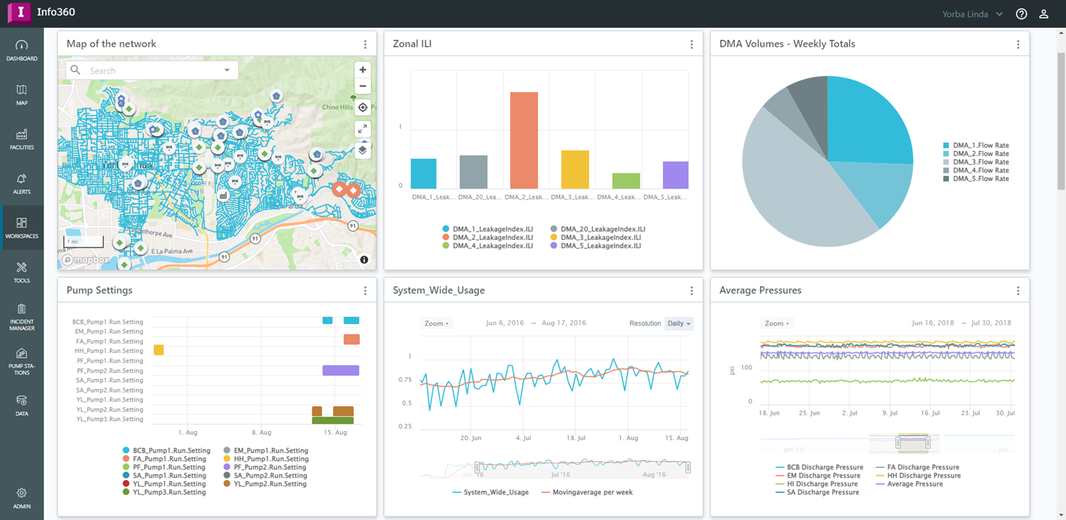Open Incident Manager in the sidebar
Image resolution: width=1066 pixels, height=520 pixels.
pyautogui.click(x=22, y=318)
